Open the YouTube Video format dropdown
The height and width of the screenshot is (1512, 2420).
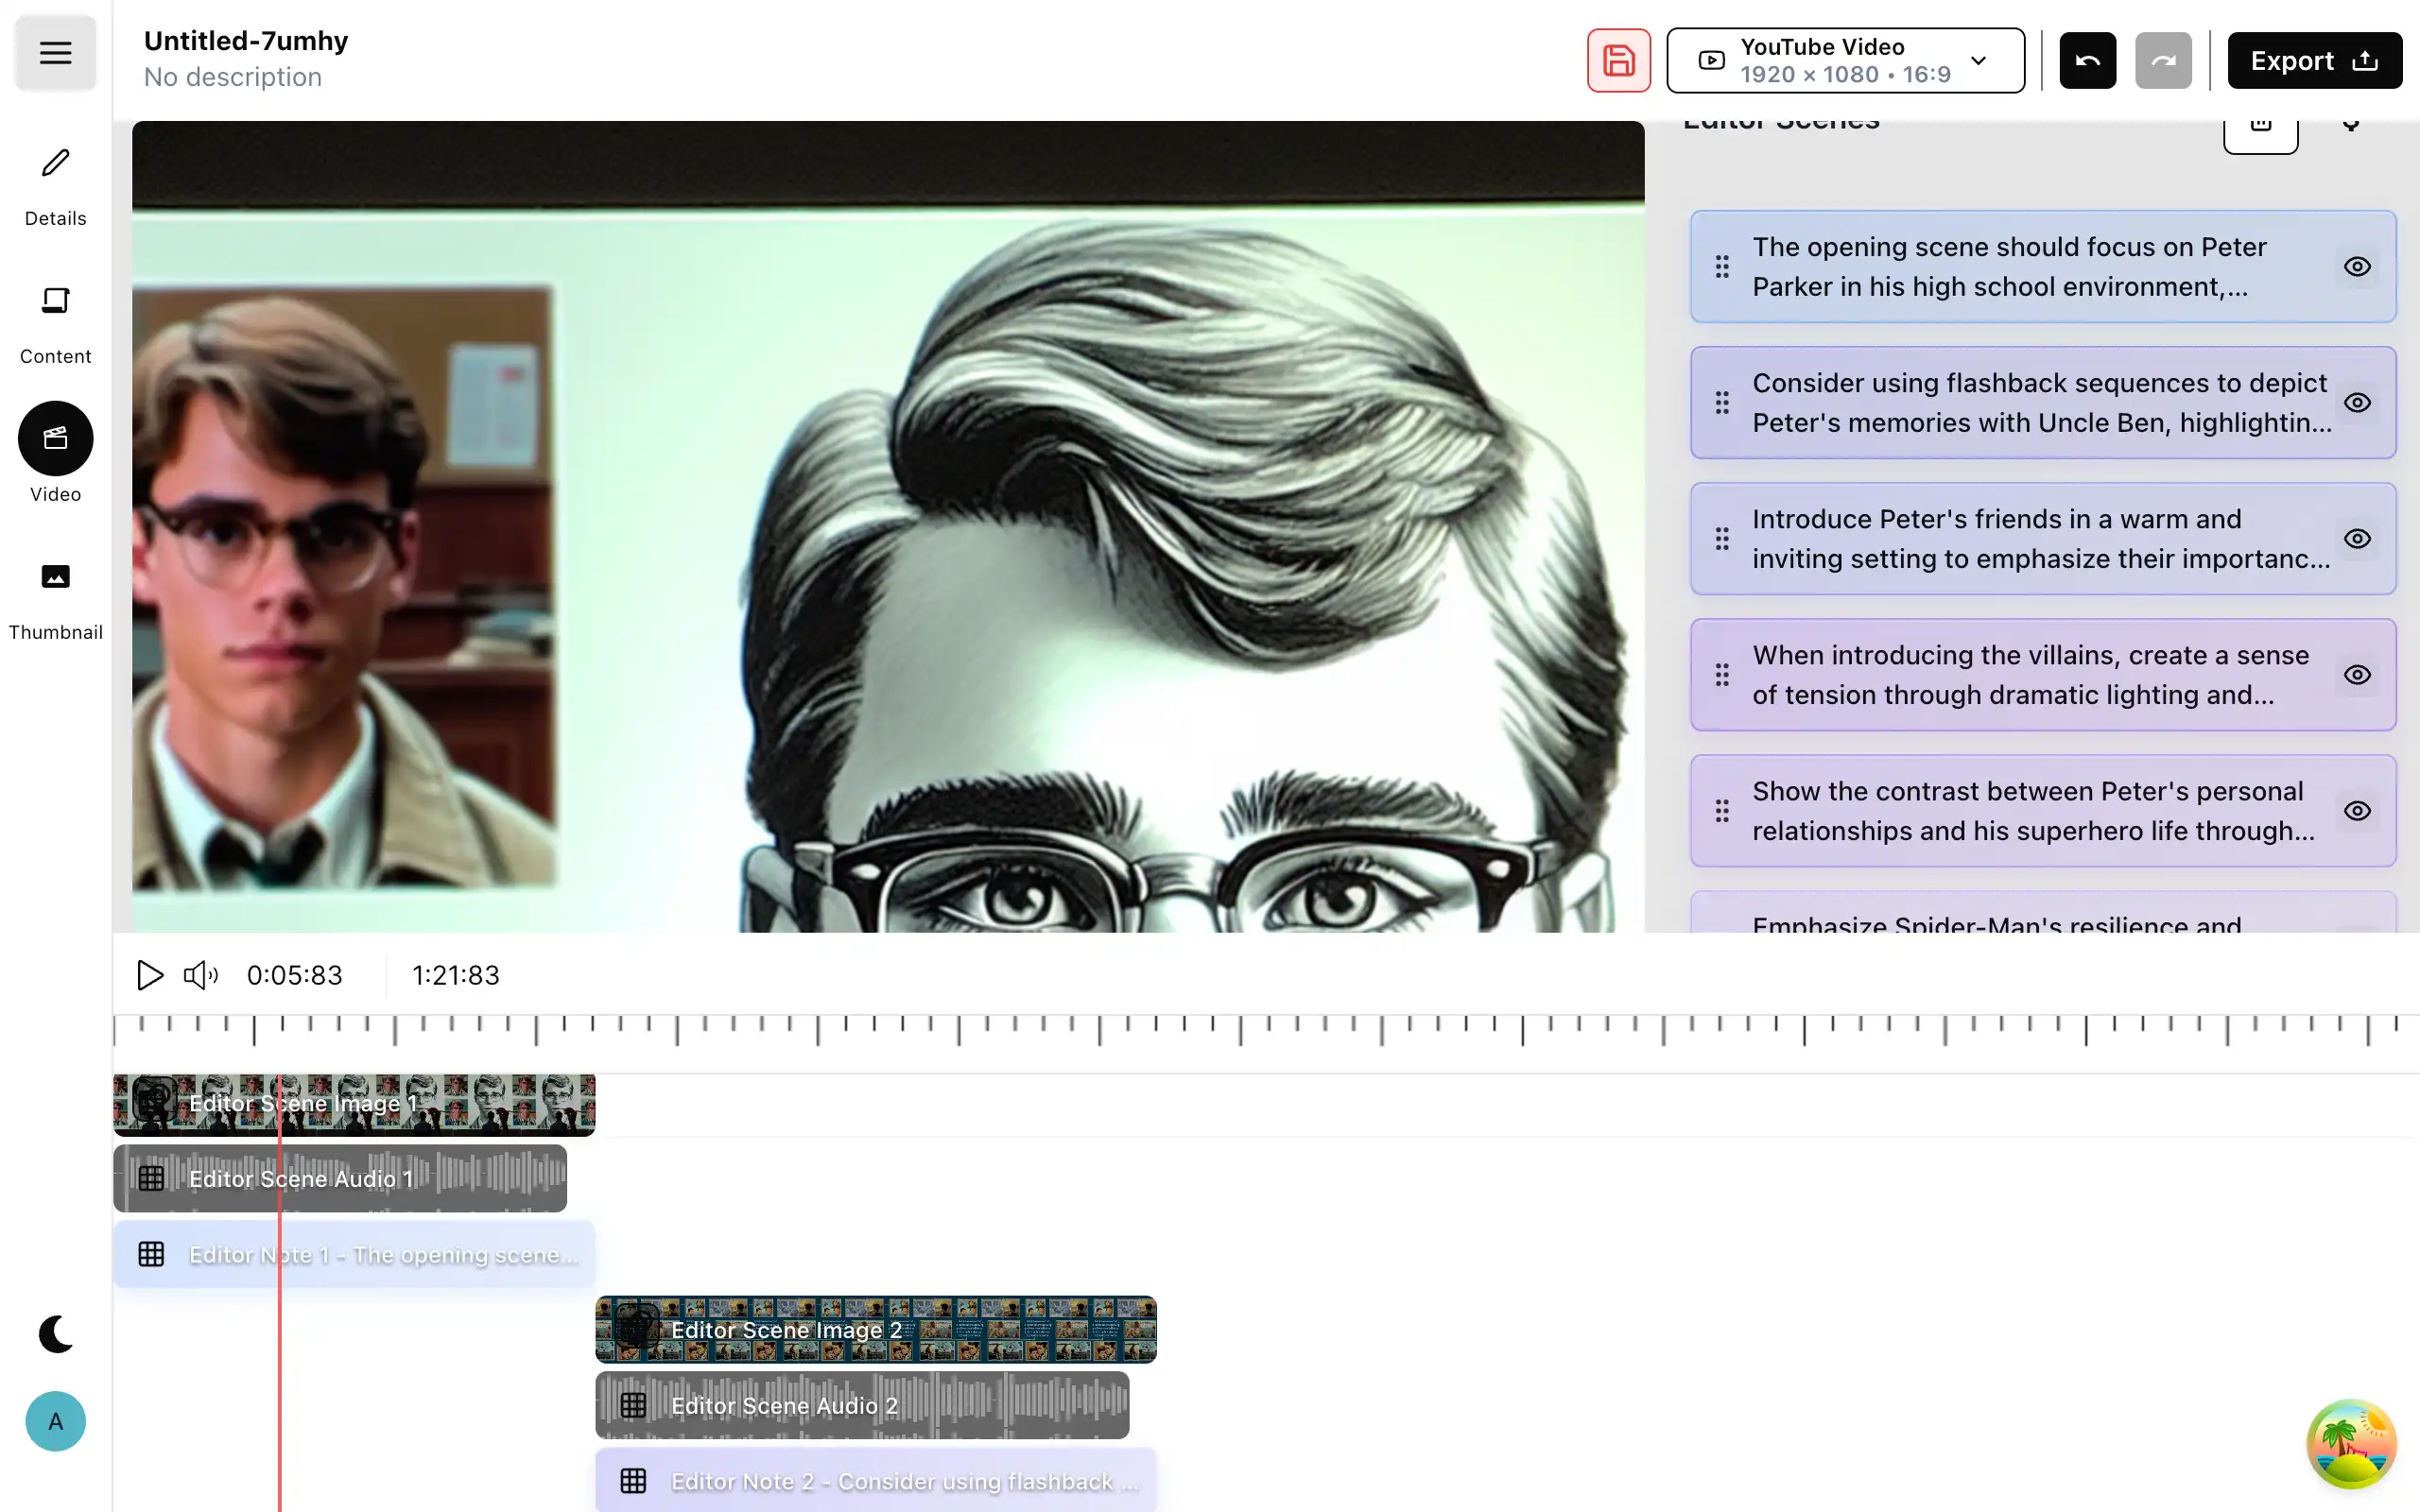point(1845,61)
